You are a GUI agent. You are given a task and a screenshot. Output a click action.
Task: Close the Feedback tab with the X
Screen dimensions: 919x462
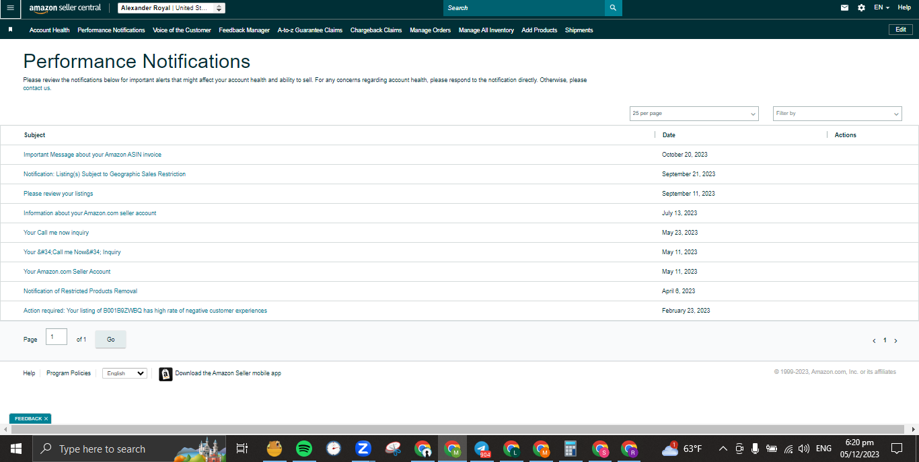[x=46, y=418]
